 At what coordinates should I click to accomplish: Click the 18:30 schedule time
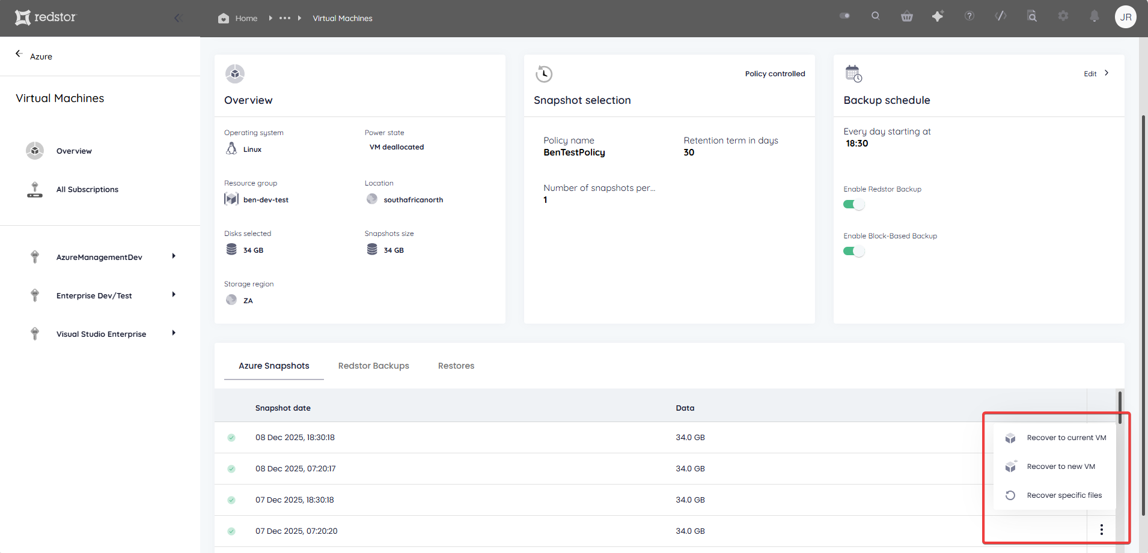coord(857,144)
